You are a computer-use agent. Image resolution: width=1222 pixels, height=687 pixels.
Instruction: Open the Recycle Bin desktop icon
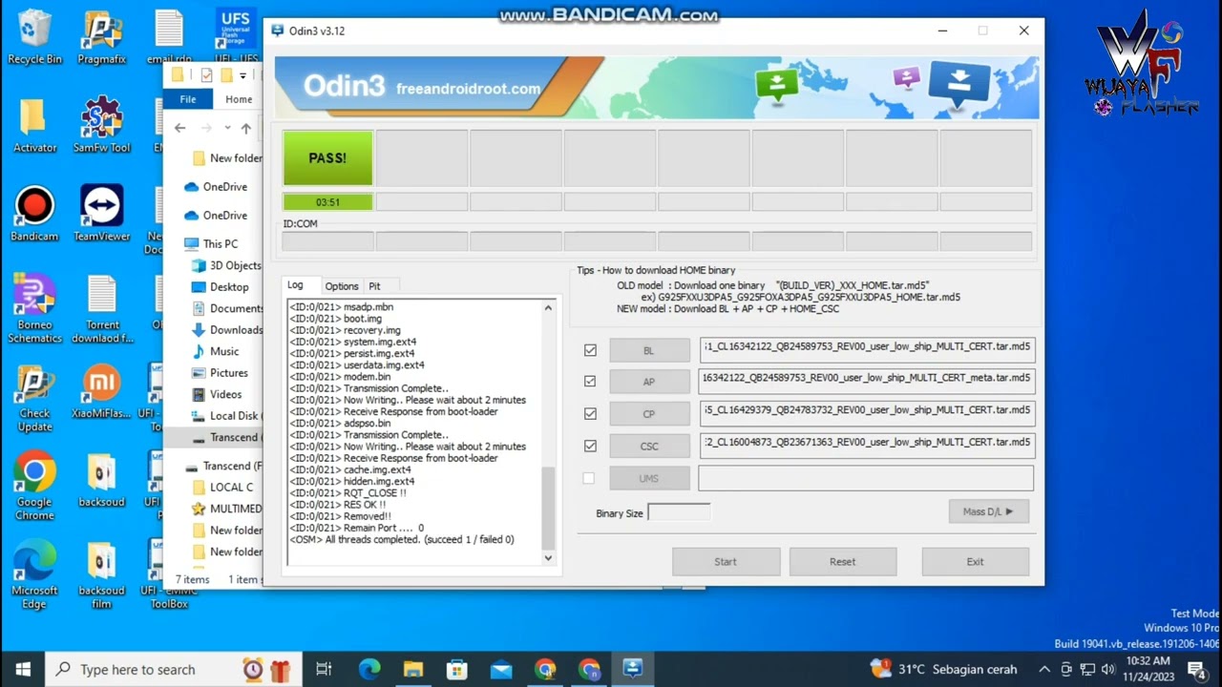pyautogui.click(x=34, y=37)
